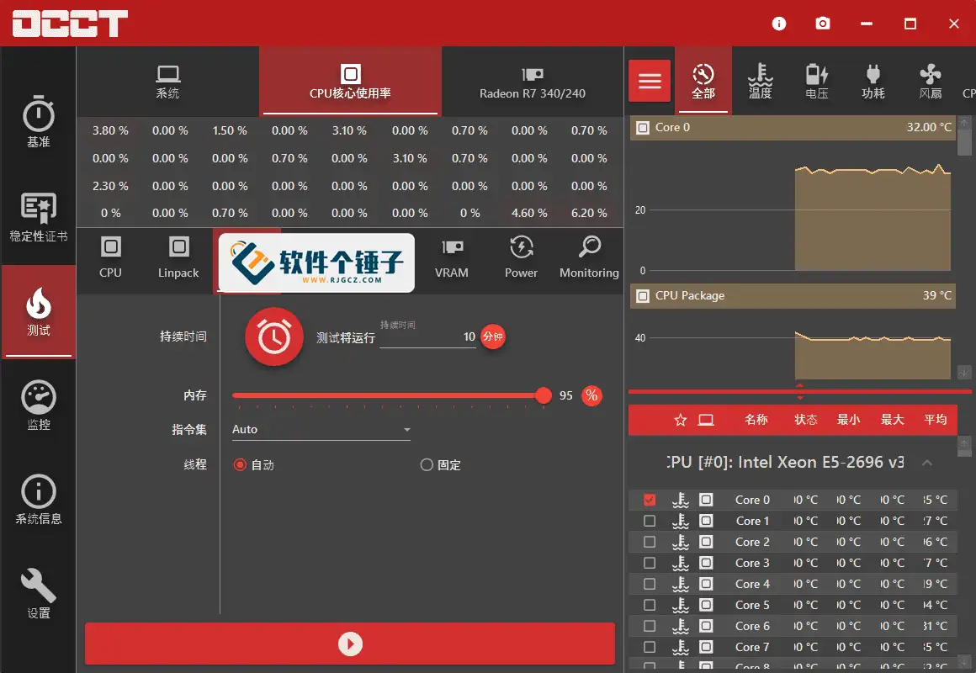
Task: Start the test with the play button
Action: tap(350, 644)
